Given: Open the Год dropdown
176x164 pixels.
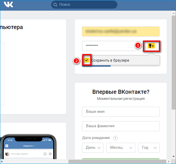Looking at the screenshot, I should coord(149,148).
